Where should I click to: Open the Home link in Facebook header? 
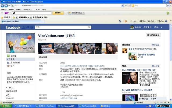coord(156,27)
